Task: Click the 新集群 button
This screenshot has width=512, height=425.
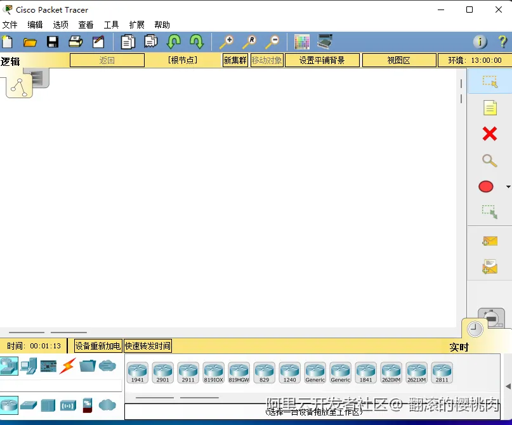Action: click(235, 60)
